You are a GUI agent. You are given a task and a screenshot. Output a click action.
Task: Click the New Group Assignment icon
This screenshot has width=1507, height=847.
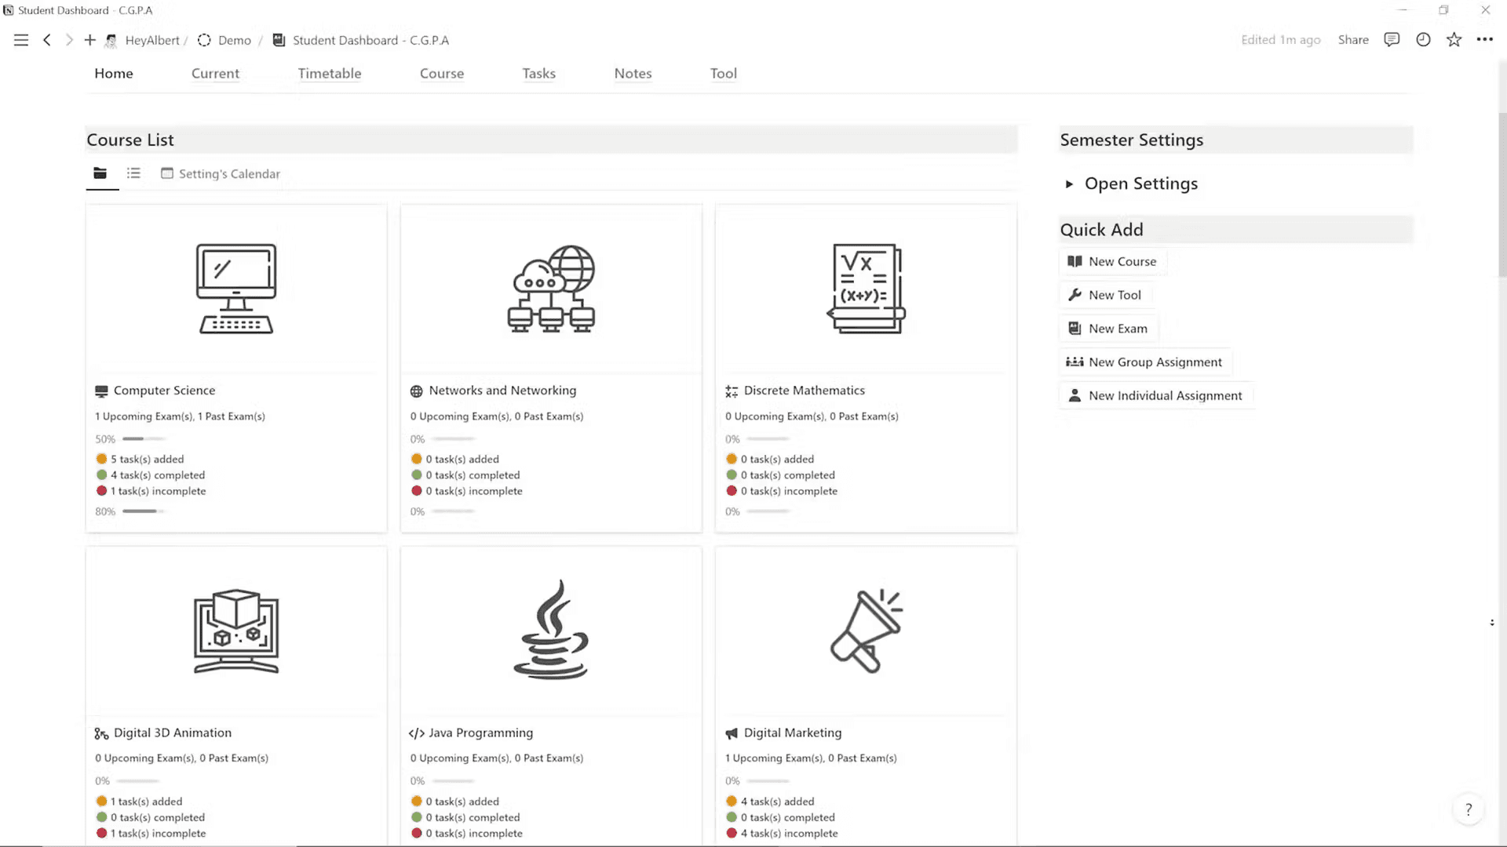coord(1075,361)
